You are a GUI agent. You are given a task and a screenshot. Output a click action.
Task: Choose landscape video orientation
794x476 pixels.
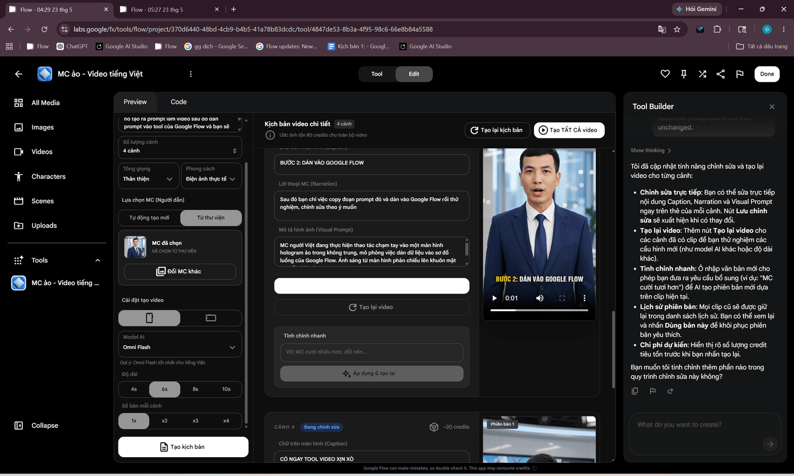[211, 318]
